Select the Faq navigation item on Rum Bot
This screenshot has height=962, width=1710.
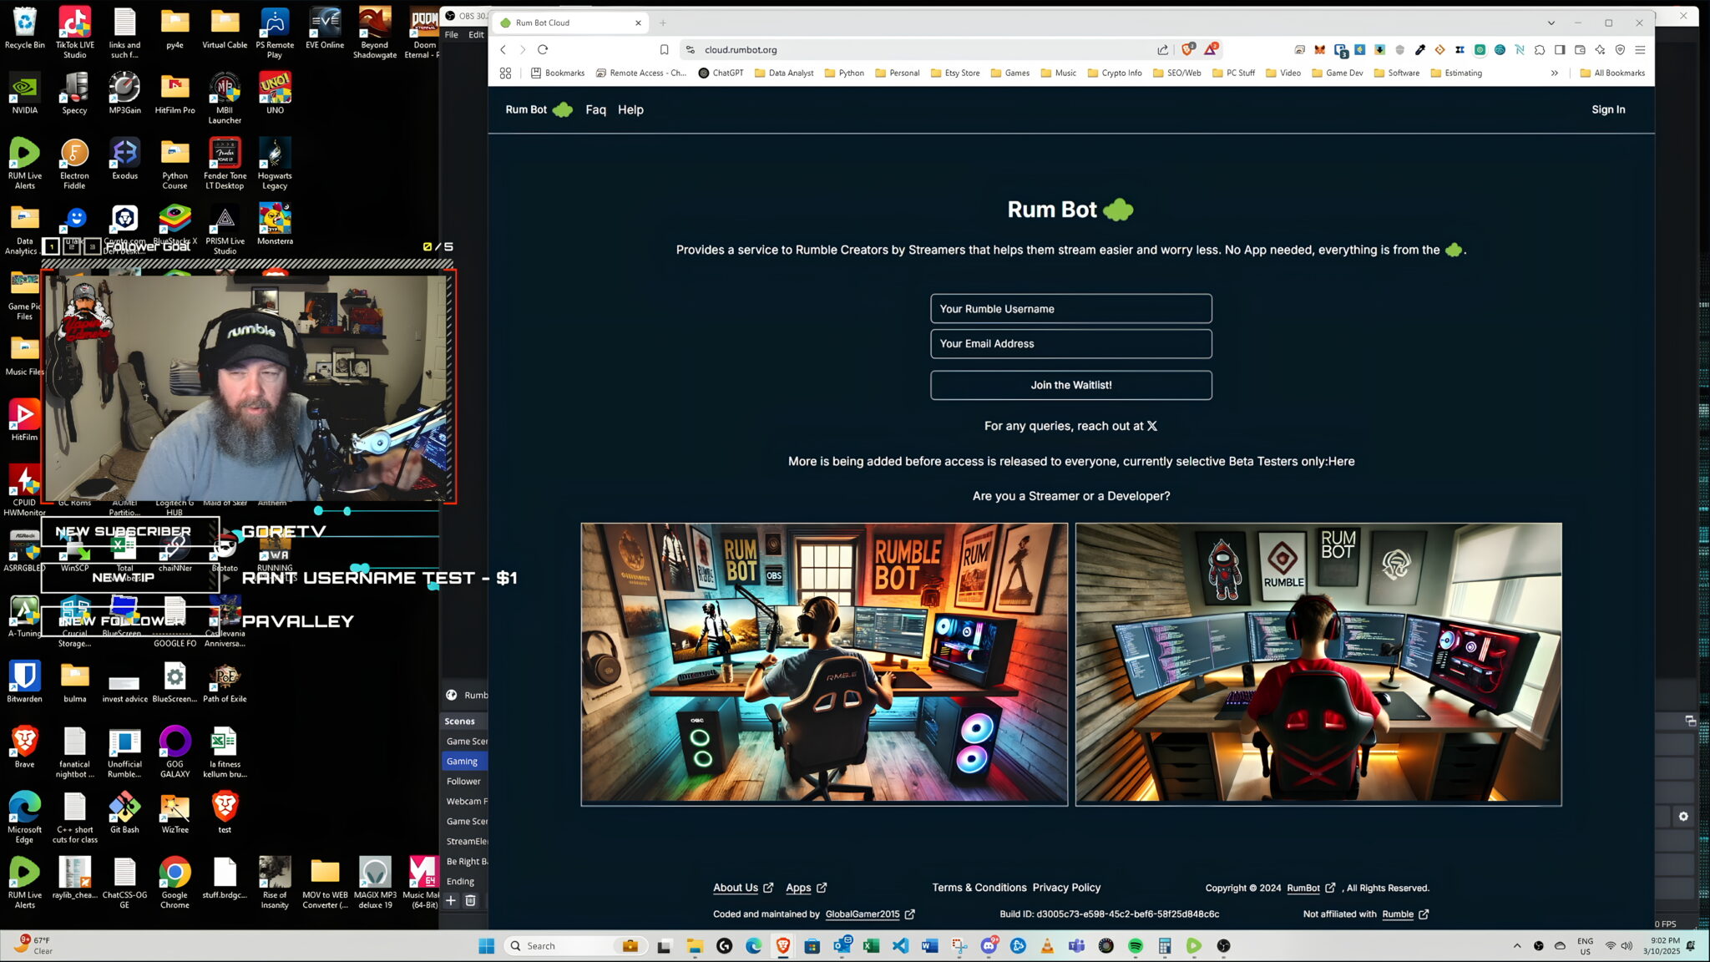pos(595,109)
